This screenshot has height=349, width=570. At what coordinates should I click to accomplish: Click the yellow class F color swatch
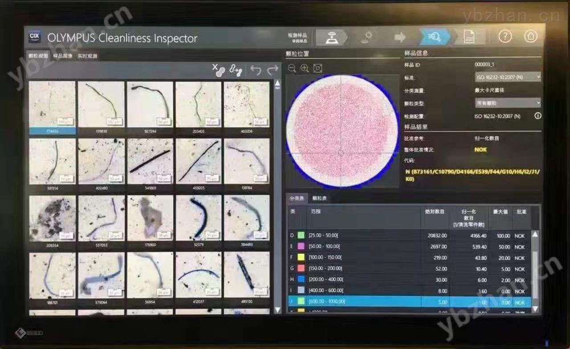click(301, 257)
